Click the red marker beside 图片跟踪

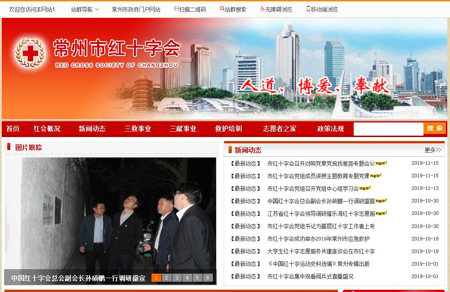click(x=9, y=146)
